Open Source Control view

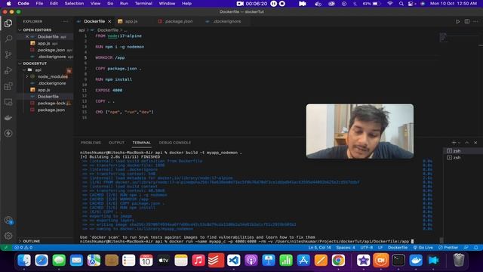click(8, 54)
